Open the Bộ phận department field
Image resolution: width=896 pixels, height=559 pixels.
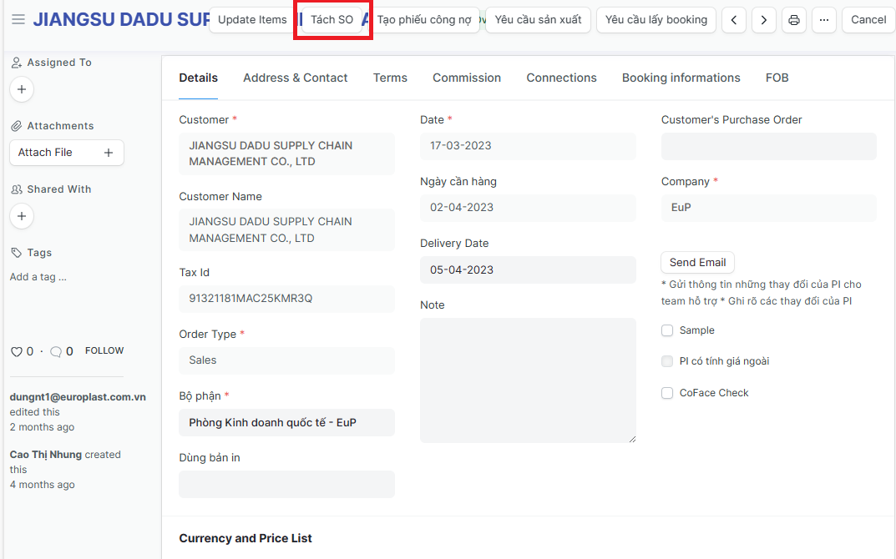tap(286, 422)
